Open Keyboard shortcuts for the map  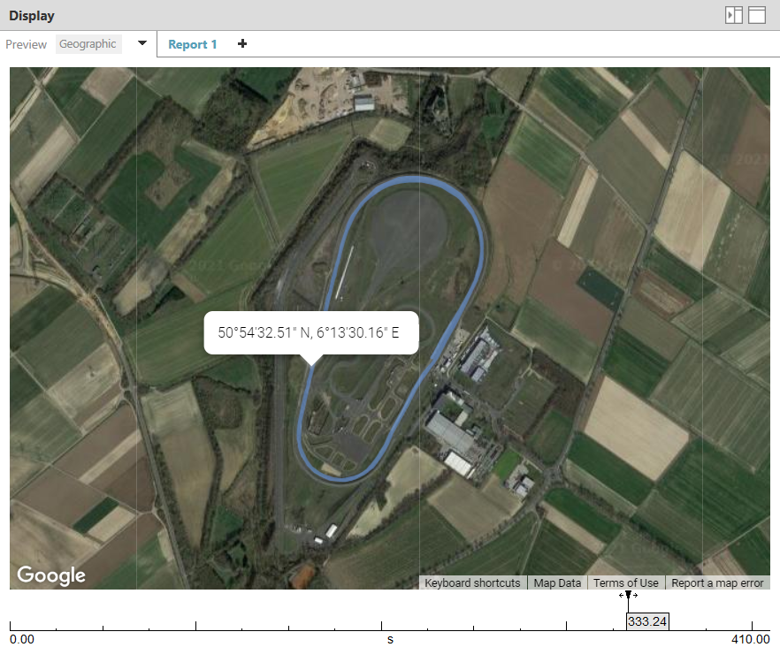[472, 583]
